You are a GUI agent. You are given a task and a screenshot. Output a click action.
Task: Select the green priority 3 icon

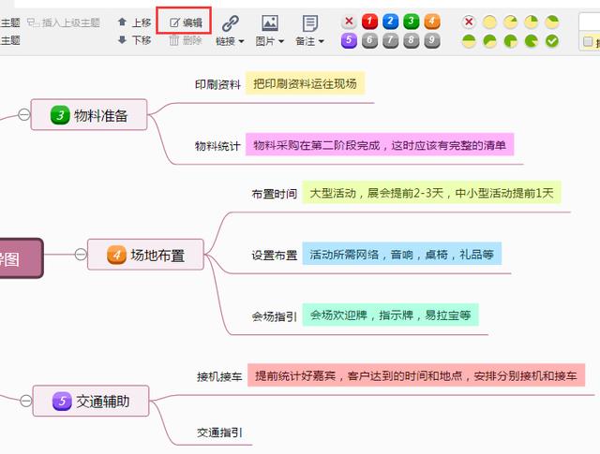tap(411, 22)
